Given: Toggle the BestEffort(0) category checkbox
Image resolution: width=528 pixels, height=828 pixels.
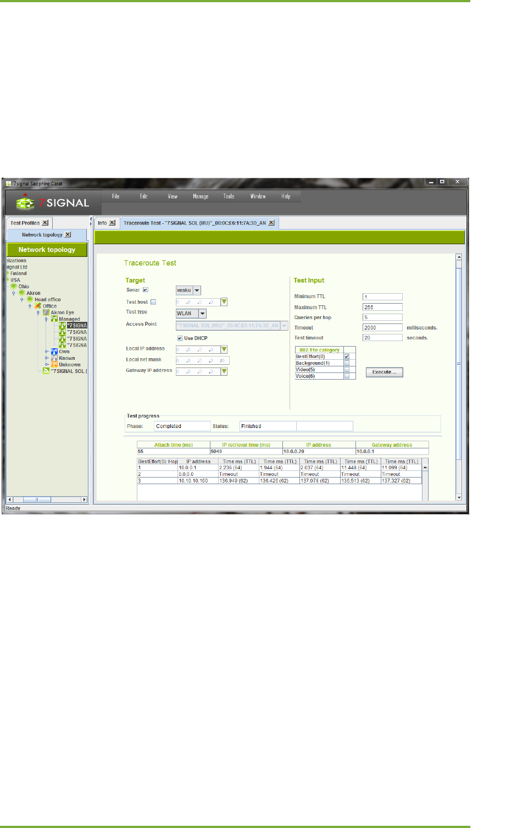Looking at the screenshot, I should (347, 357).
